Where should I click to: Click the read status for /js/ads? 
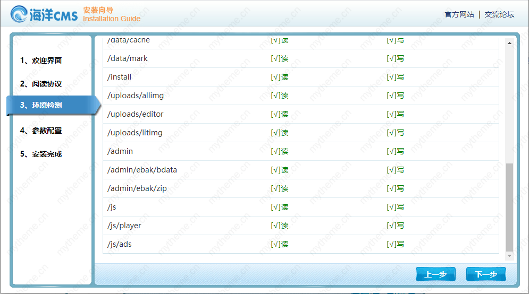(280, 244)
